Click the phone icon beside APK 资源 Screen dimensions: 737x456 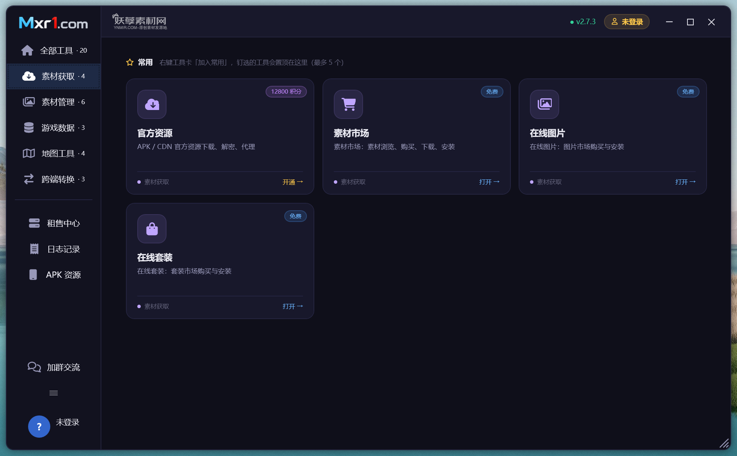[x=33, y=275]
